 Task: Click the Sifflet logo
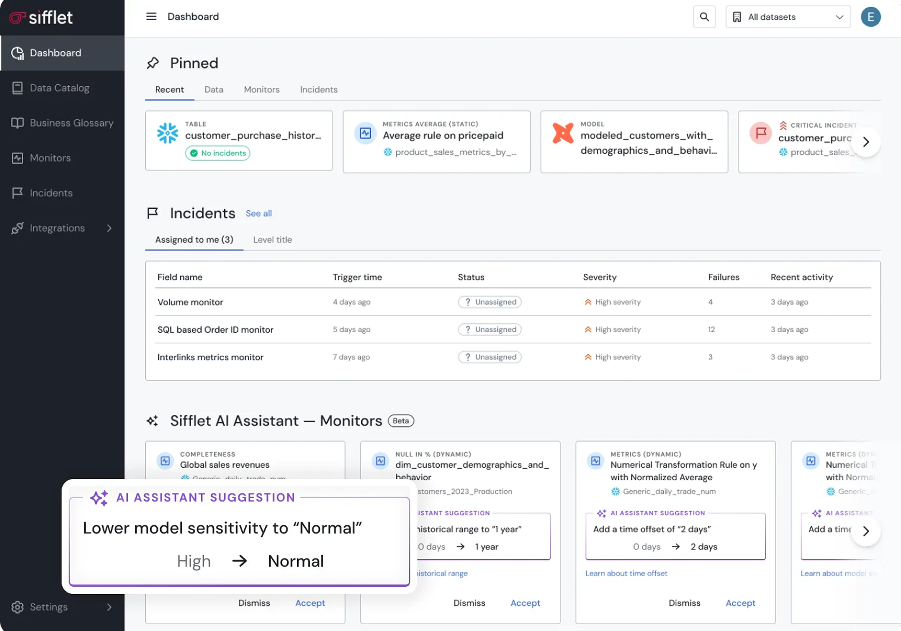click(x=41, y=18)
